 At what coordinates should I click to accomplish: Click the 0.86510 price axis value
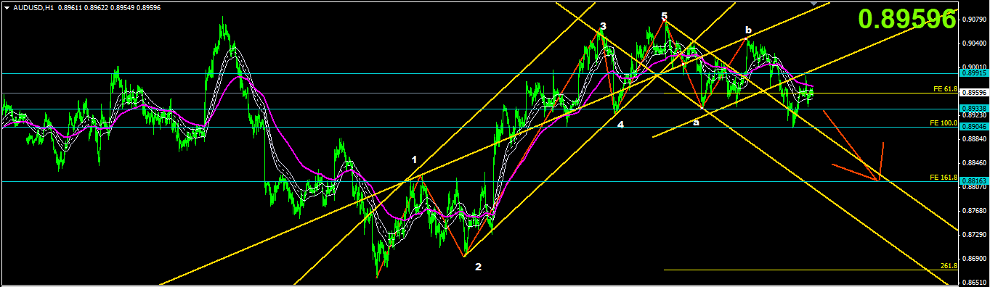973,283
